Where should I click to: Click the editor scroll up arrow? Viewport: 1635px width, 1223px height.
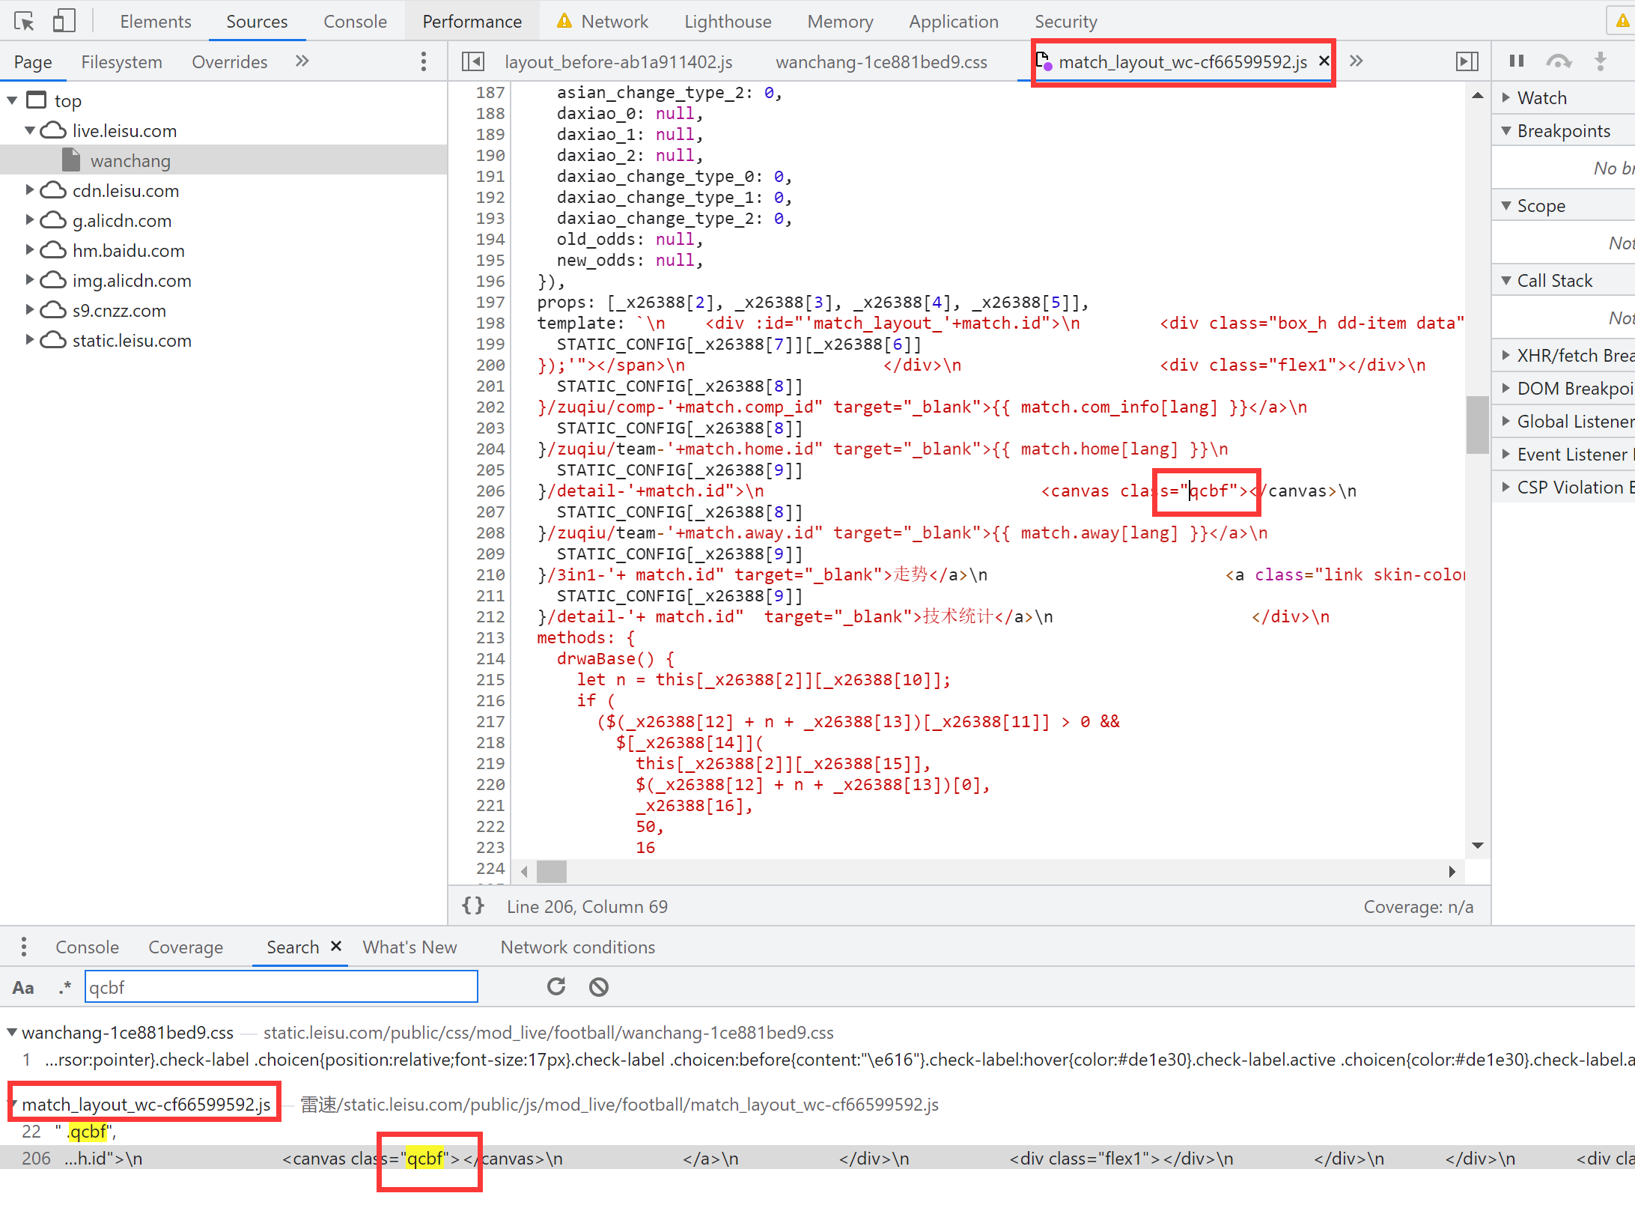1477,95
